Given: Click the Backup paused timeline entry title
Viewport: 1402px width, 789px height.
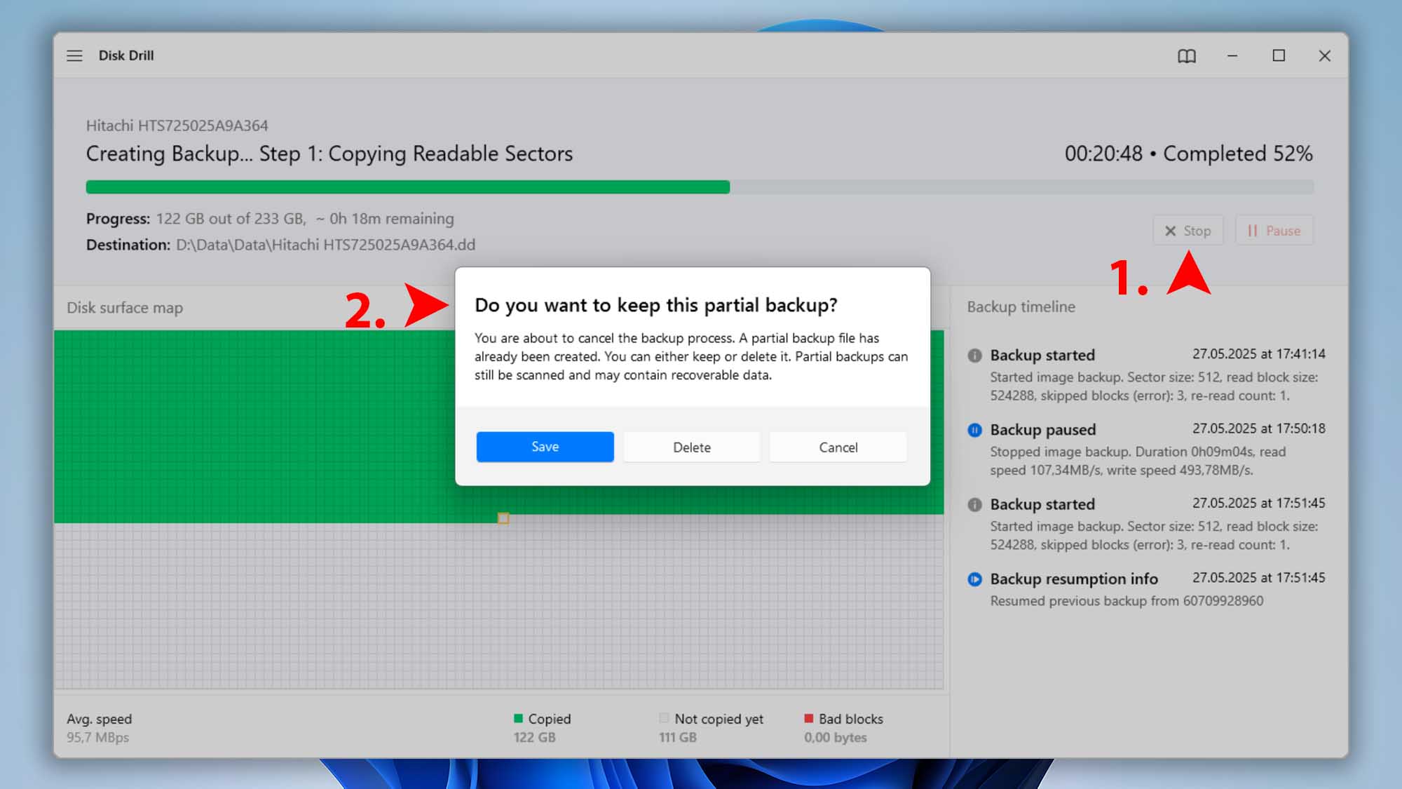Looking at the screenshot, I should [x=1042, y=429].
